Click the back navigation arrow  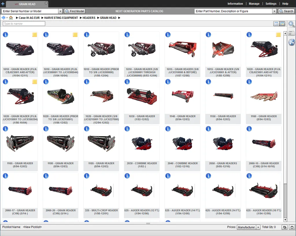pos(3,18)
